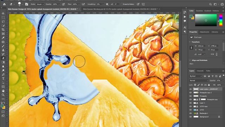Select the Eyedropper tool
This screenshot has height=127, width=225.
click(x=3, y=38)
